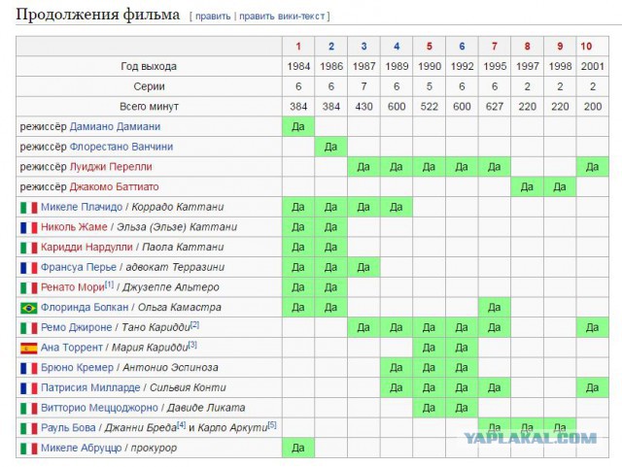Image resolution: width=622 pixels, height=467 pixels.
Task: Open Микеле Абруццо actor link
Action: tap(82, 448)
